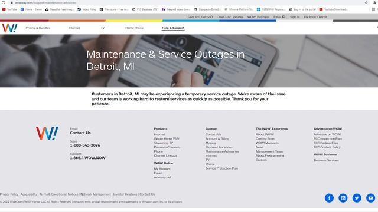
Task: Click sales number 1-800-343-2076
Action: pos(85,145)
